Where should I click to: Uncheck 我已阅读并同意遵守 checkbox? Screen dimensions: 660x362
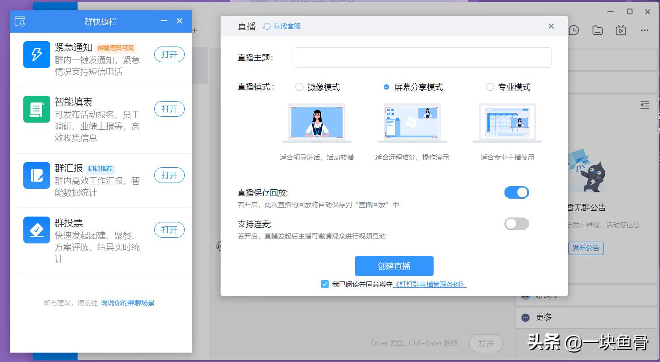click(x=325, y=284)
